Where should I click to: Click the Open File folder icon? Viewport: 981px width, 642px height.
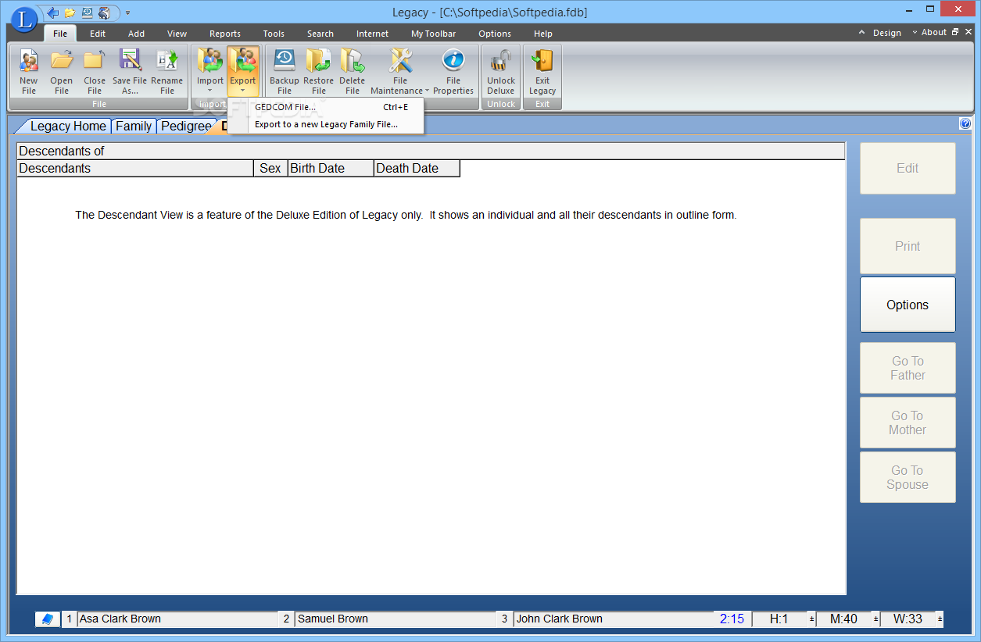pos(62,60)
